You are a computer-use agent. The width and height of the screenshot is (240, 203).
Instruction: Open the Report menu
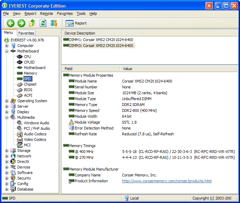click(30, 13)
